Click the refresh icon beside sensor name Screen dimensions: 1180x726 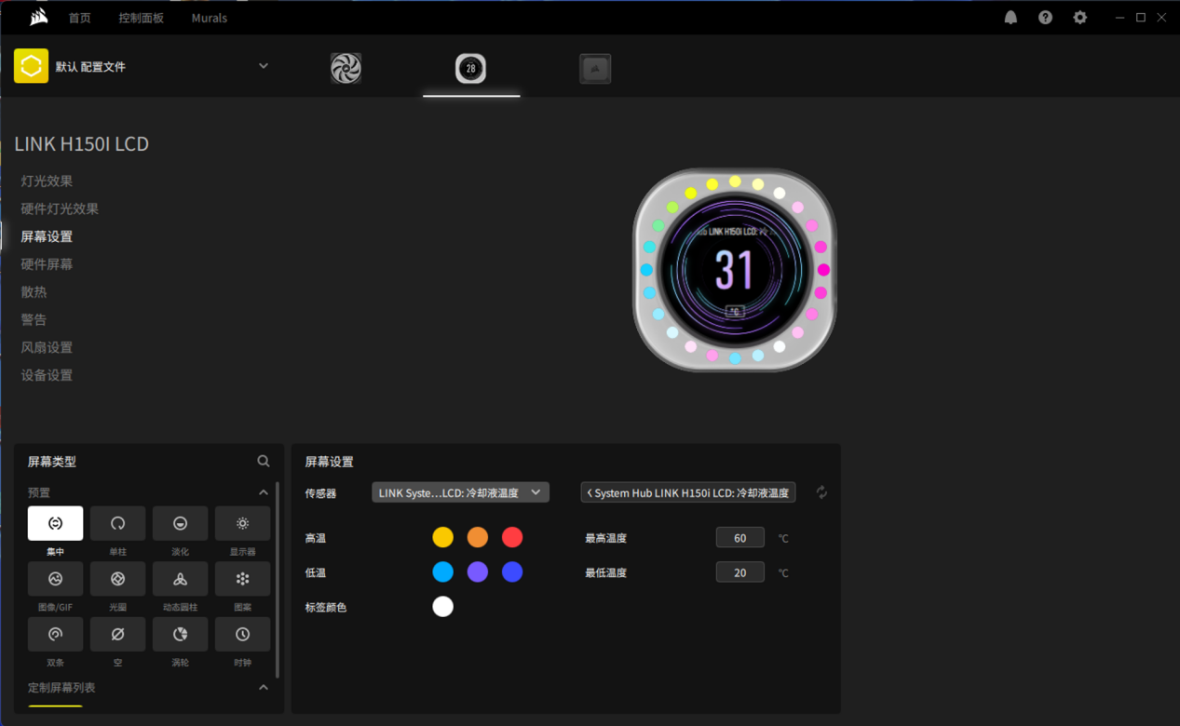[821, 492]
